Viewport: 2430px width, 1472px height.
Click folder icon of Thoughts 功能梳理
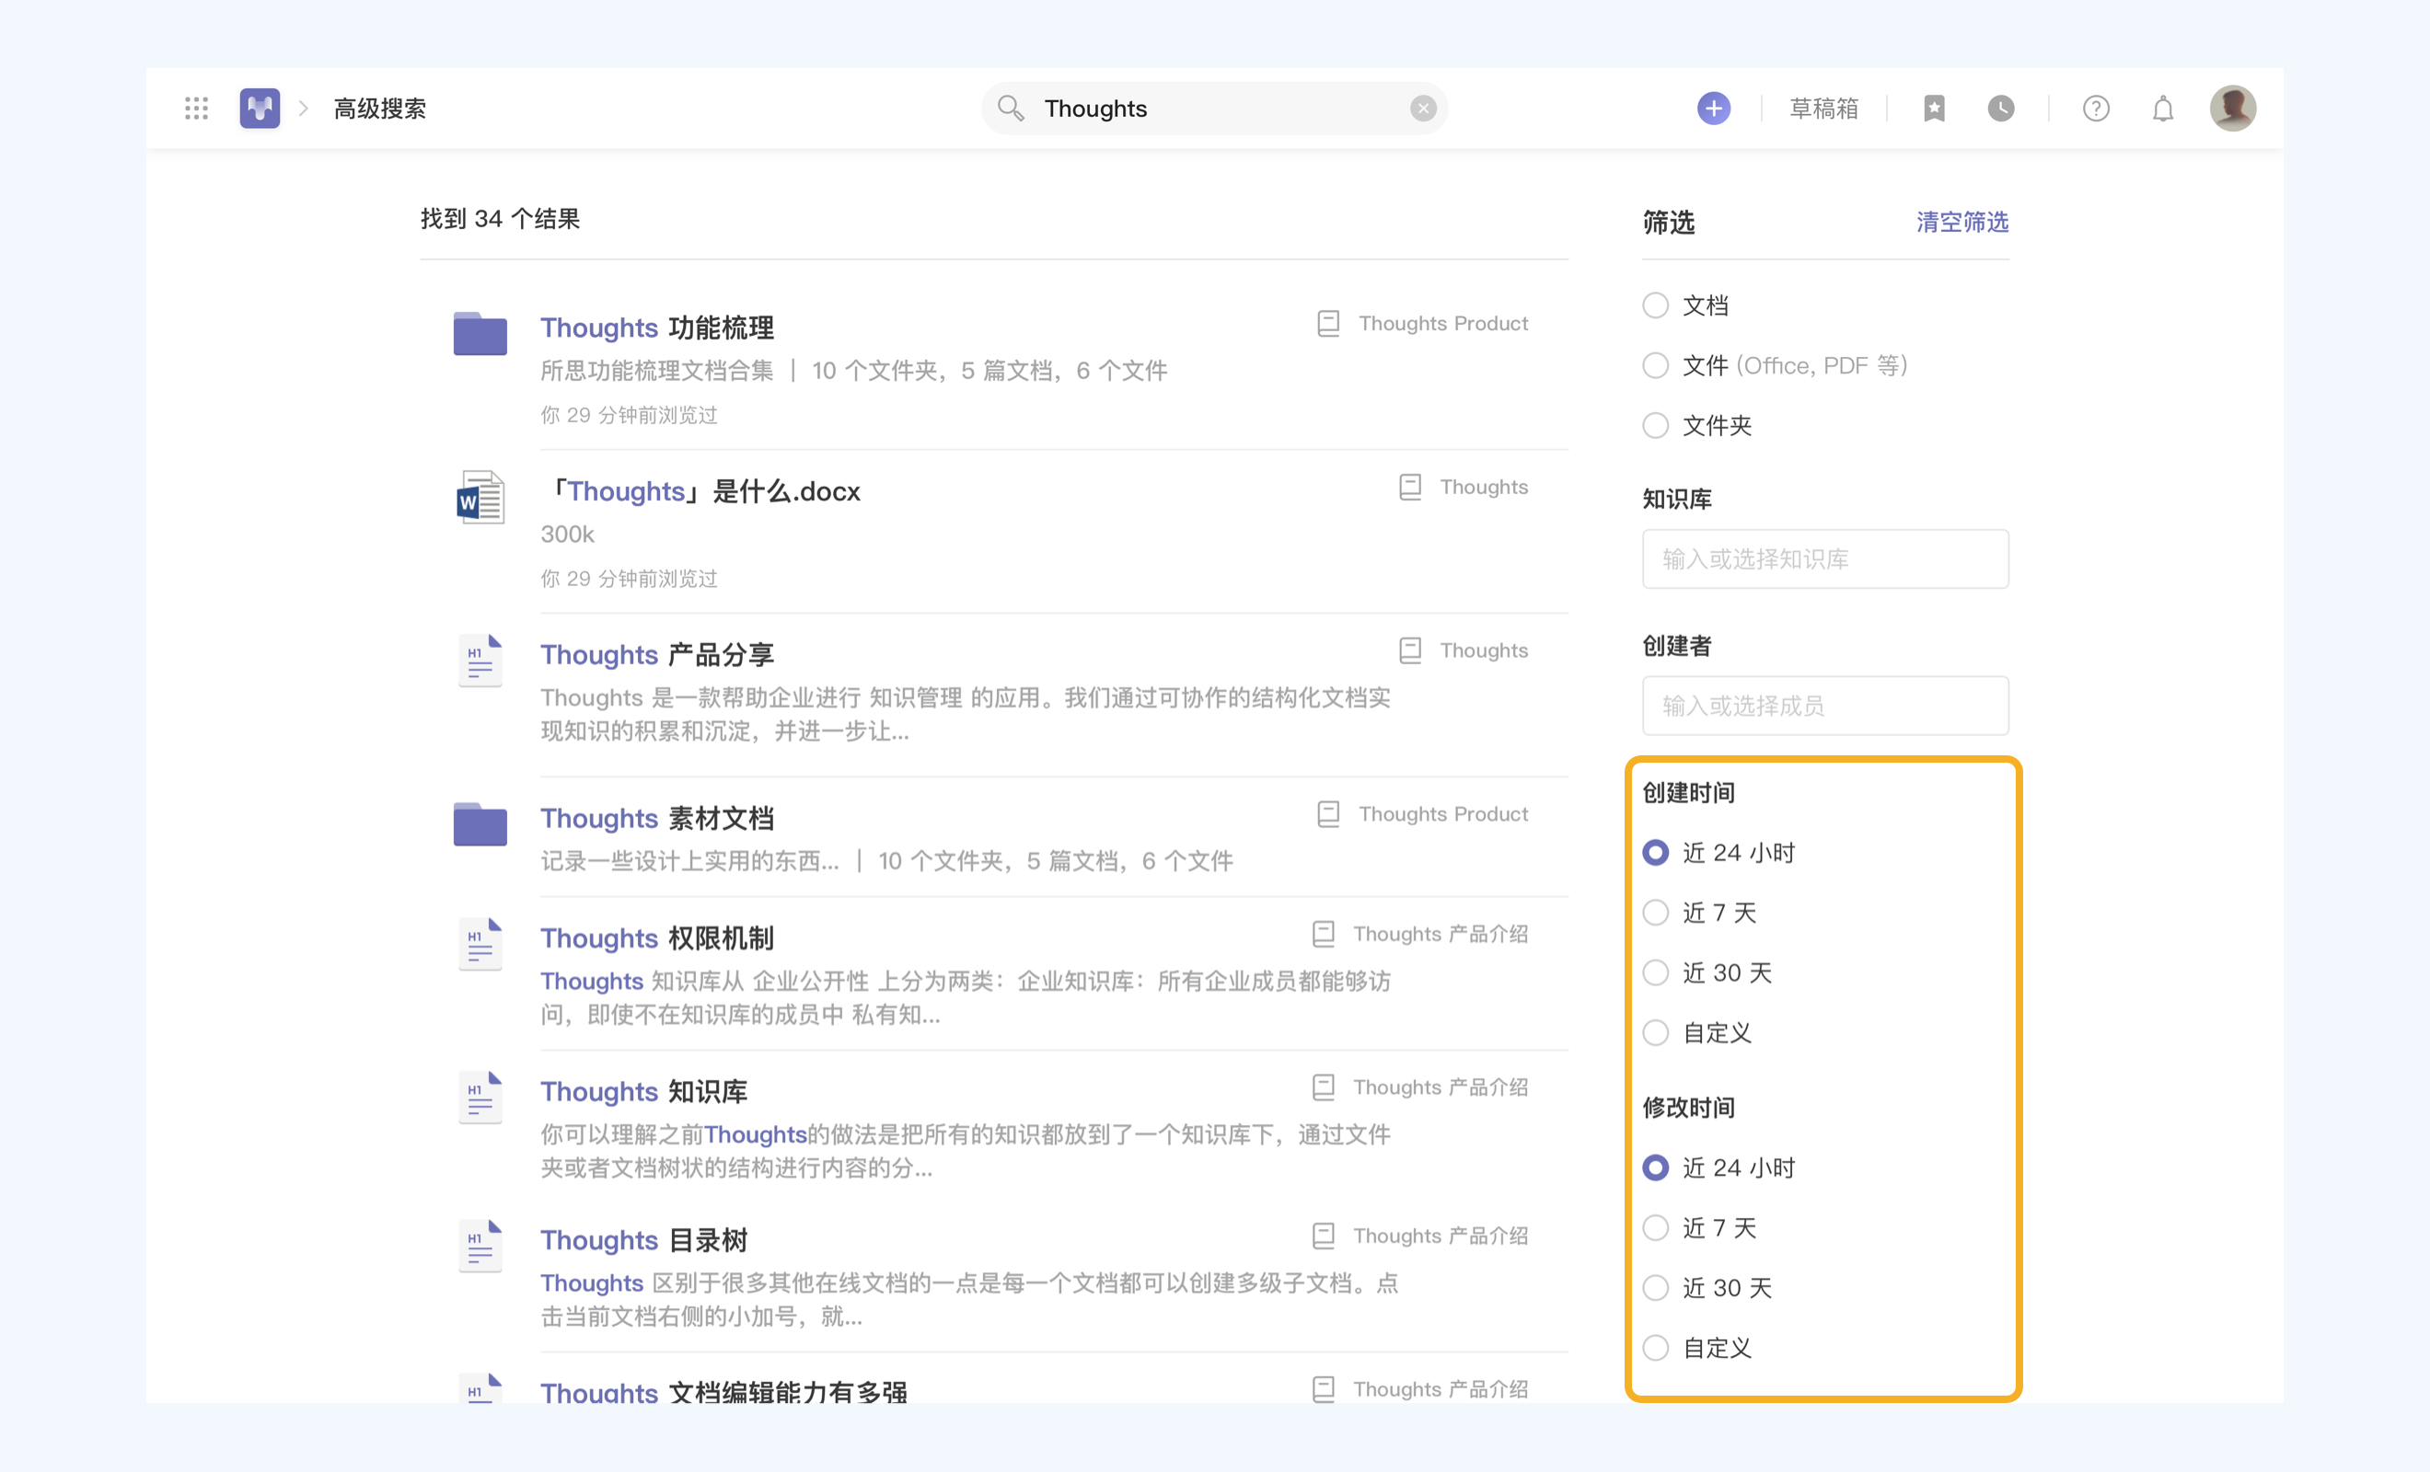pos(480,333)
